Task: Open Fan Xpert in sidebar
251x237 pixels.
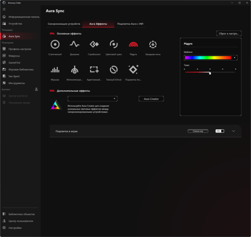Action: pos(20,76)
